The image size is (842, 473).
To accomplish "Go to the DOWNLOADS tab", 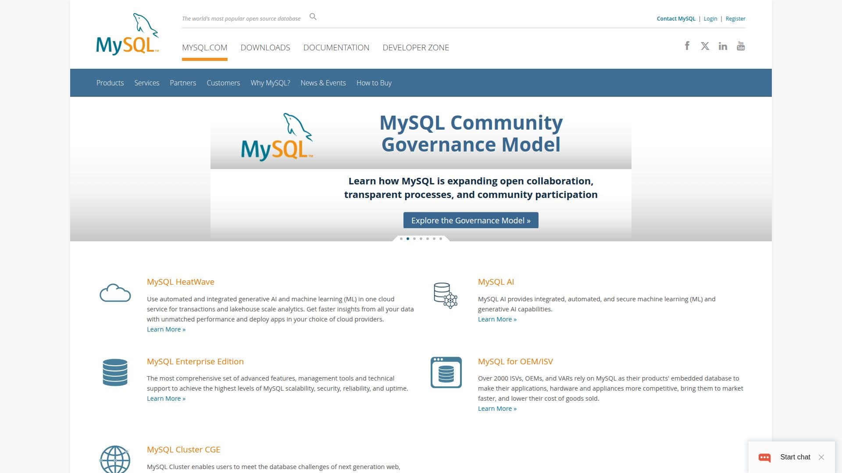I will click(265, 48).
